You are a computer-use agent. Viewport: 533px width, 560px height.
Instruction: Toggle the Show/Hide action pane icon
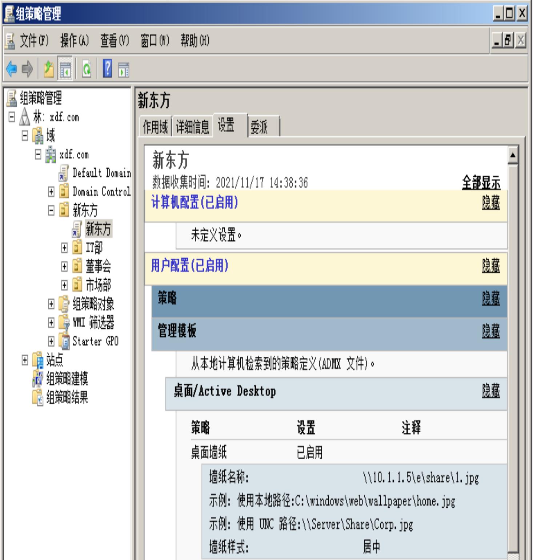tap(124, 69)
